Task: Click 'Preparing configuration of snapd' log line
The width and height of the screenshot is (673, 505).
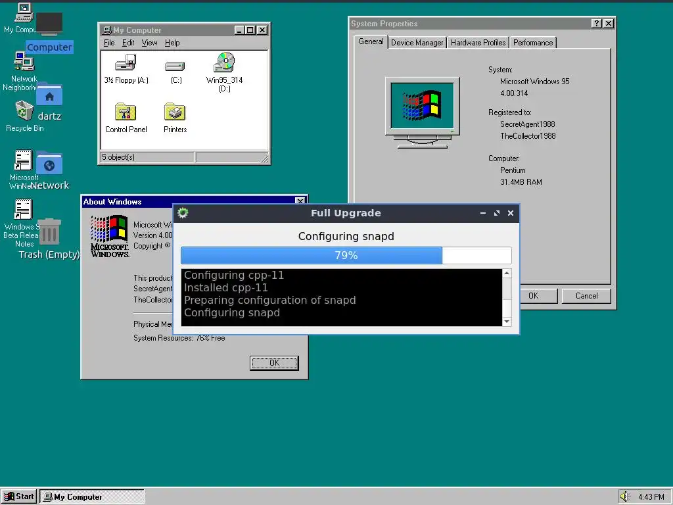Action: coord(270,300)
